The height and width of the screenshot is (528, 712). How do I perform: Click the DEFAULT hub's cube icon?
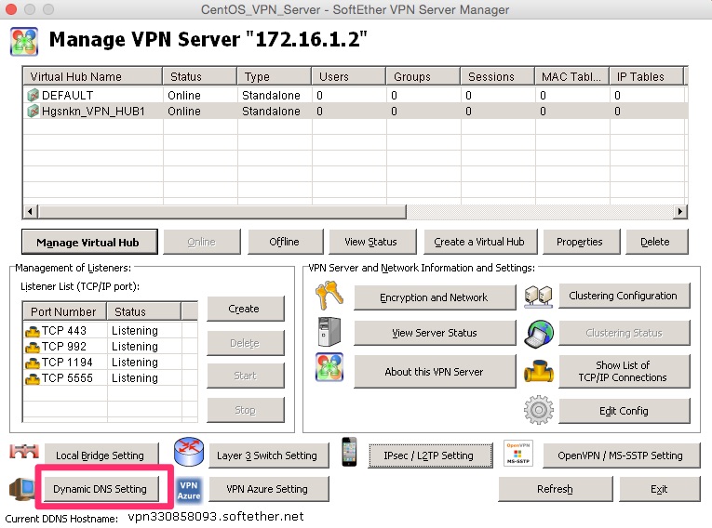pos(33,95)
